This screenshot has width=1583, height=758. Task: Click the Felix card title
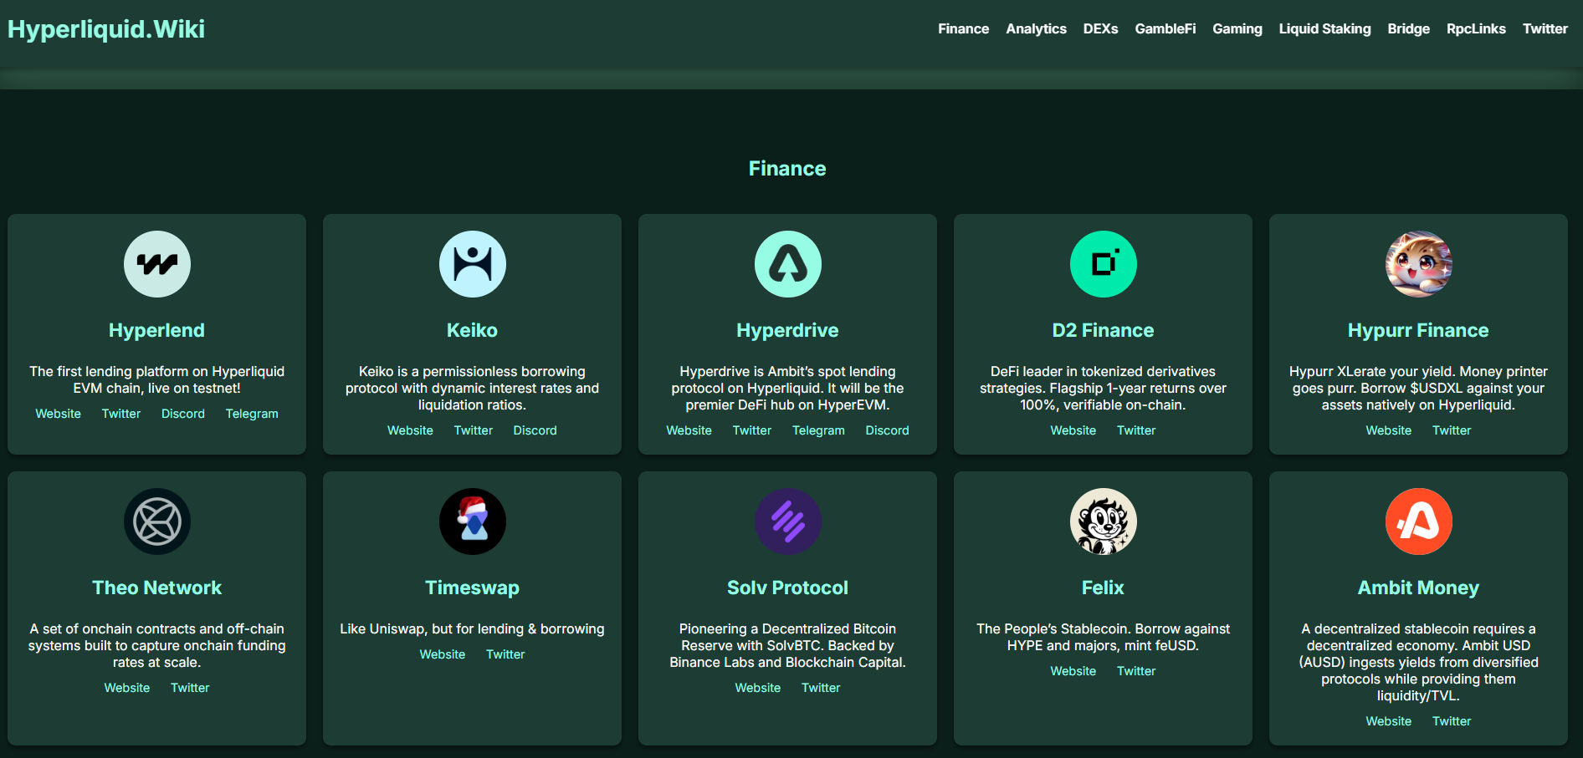click(1103, 588)
